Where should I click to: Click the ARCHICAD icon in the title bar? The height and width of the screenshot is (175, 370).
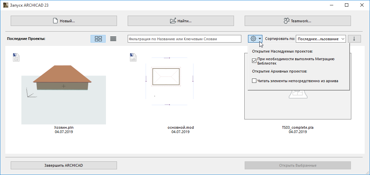pyautogui.click(x=5, y=5)
